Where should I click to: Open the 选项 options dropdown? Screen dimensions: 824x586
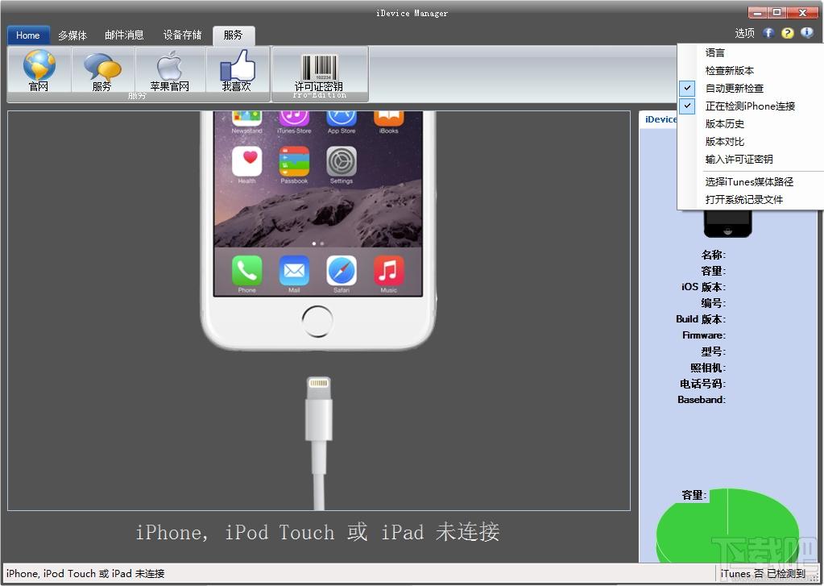tap(744, 33)
